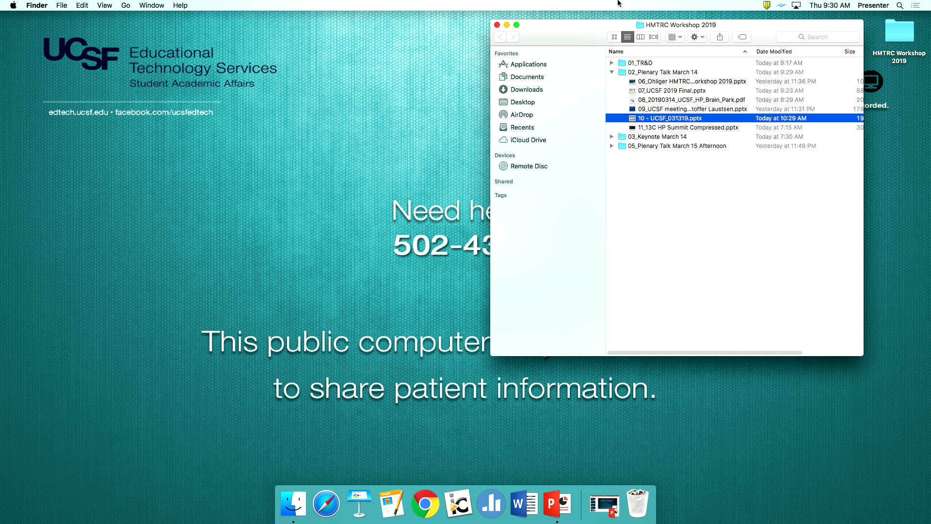Click the yellow shield menu bar icon
This screenshot has height=524, width=931.
click(767, 5)
